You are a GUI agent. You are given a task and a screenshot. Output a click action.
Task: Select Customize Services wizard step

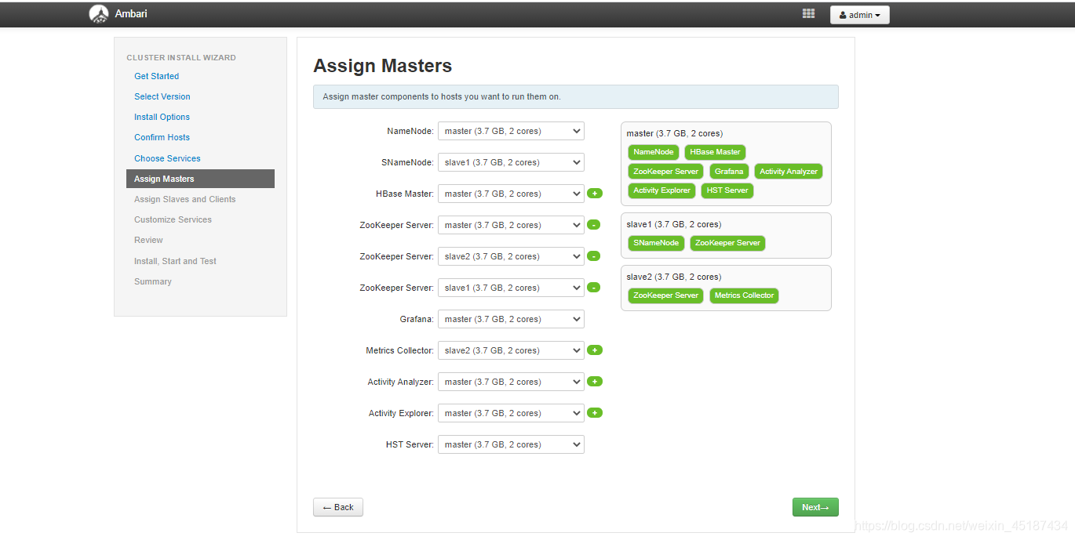(173, 219)
